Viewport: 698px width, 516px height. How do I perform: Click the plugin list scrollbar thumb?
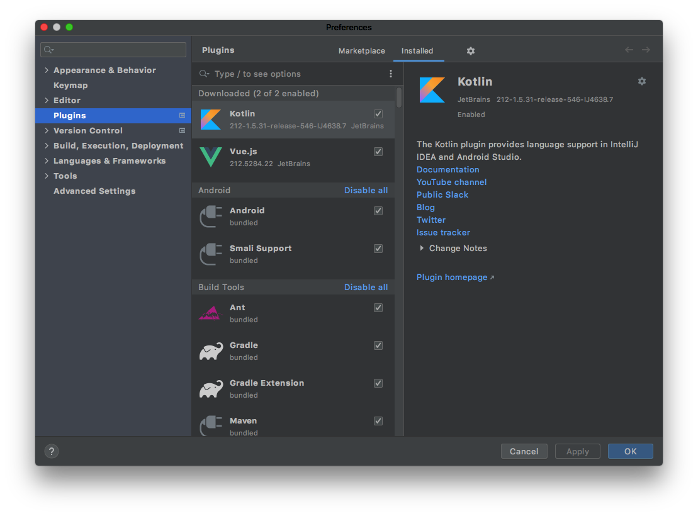click(x=399, y=98)
